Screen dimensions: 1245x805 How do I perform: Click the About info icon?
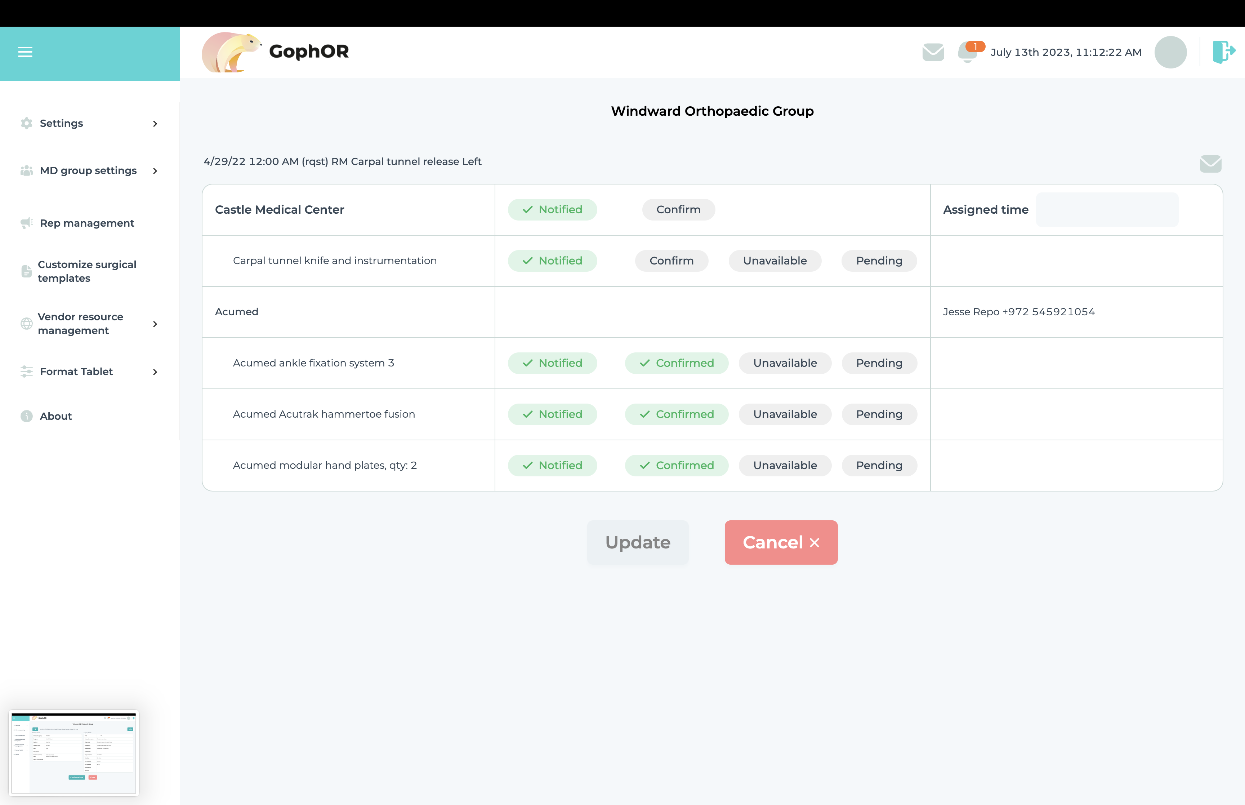click(27, 416)
